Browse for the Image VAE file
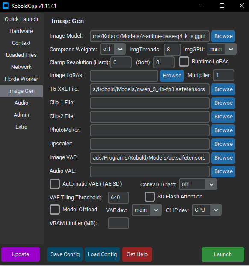This screenshot has width=249, height=266. (x=223, y=158)
